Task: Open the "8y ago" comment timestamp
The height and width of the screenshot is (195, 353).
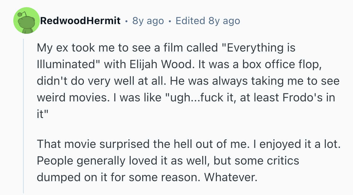Action: click(148, 21)
